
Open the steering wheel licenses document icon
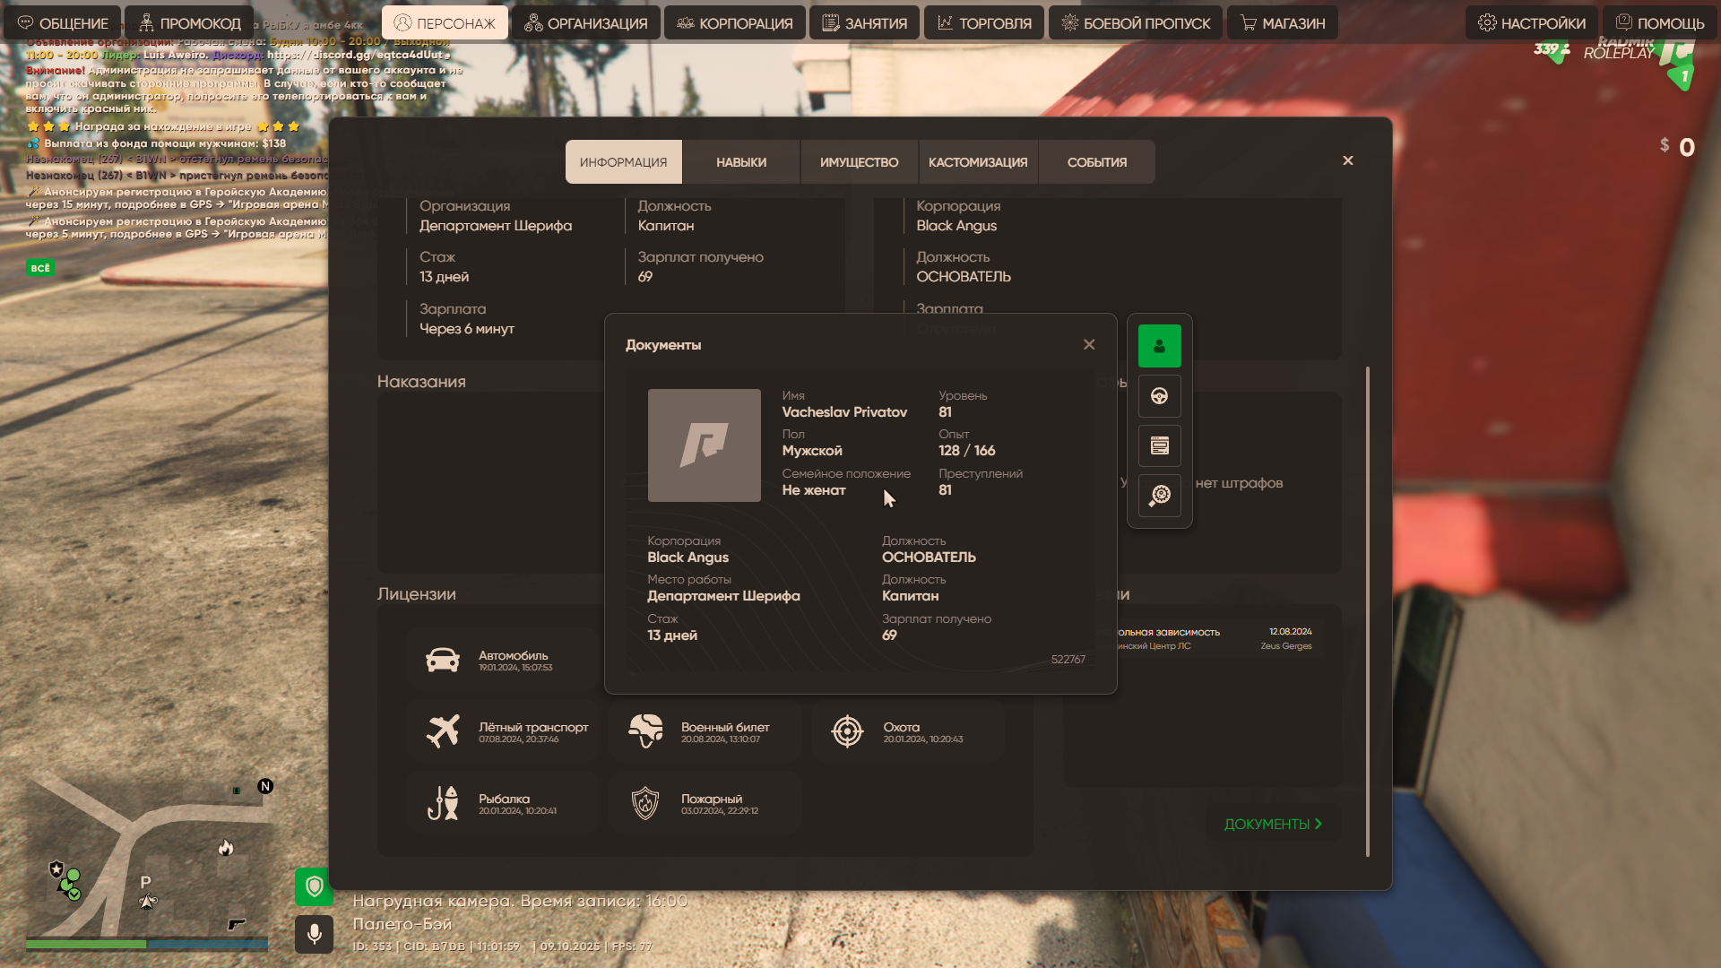[1159, 396]
